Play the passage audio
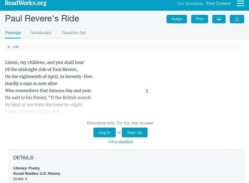 point(9,47)
